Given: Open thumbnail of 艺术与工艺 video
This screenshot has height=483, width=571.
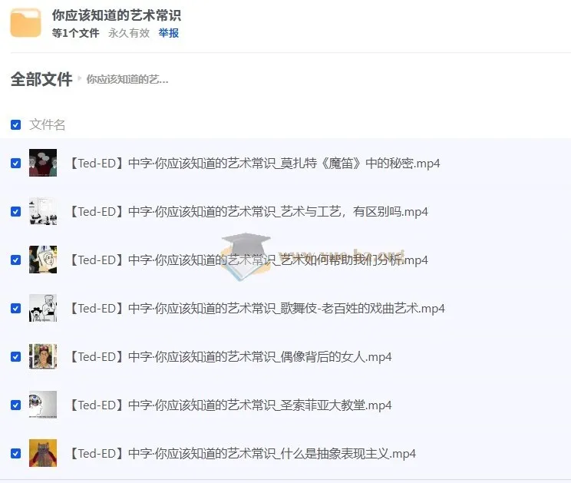Looking at the screenshot, I should click(43, 211).
